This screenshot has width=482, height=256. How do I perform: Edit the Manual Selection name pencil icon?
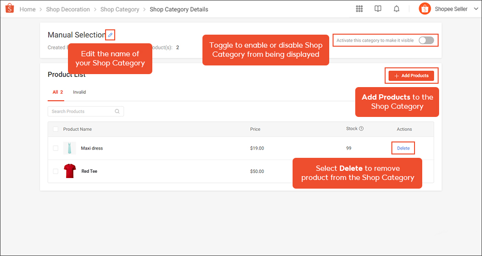[110, 35]
